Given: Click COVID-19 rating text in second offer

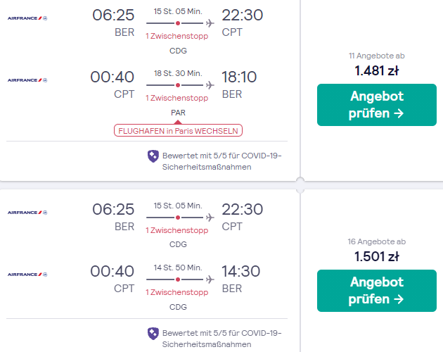Looking at the screenshot, I should pos(222,339).
